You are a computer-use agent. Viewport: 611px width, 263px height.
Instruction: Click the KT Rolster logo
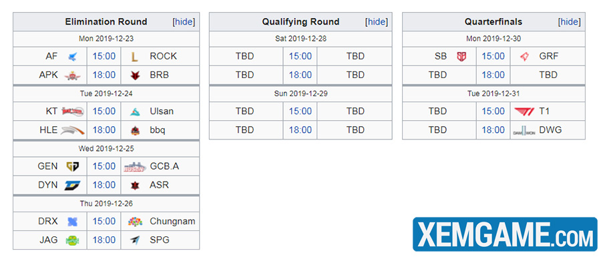73,111
